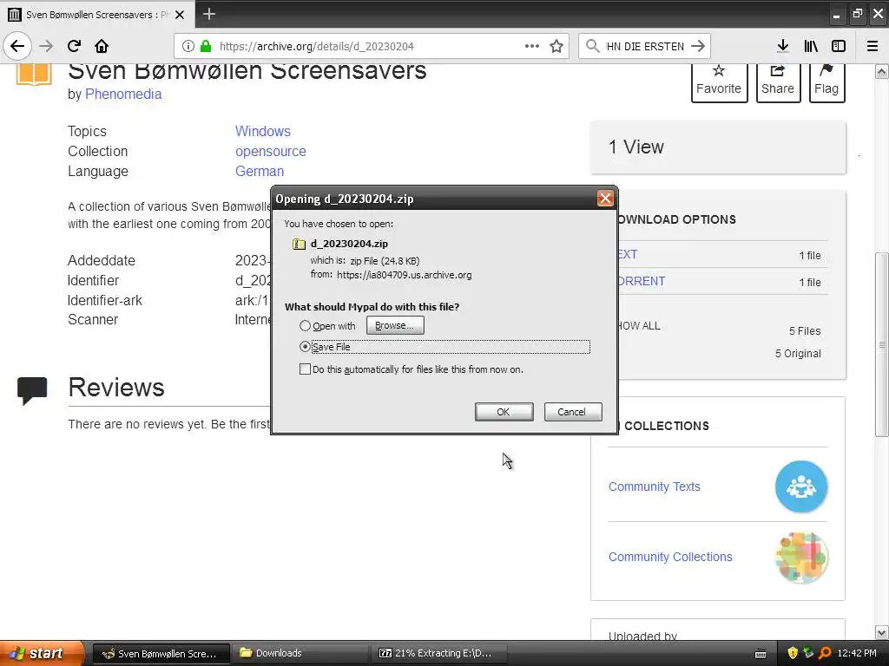
Task: Select the Save File radio button
Action: click(305, 346)
